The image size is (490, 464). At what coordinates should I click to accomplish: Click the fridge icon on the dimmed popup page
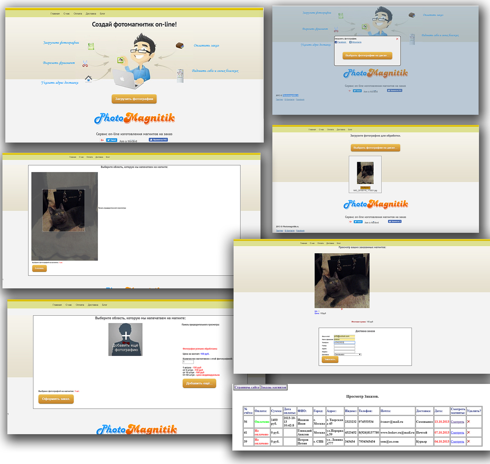coord(412,39)
